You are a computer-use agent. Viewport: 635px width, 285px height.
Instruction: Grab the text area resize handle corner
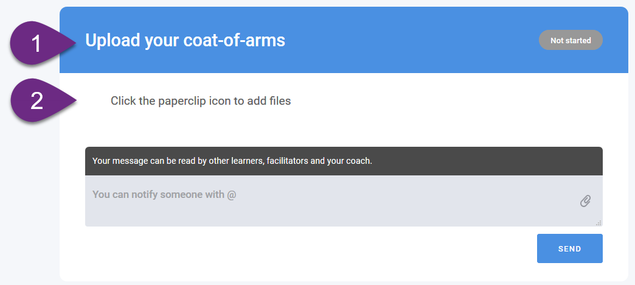[x=599, y=223]
